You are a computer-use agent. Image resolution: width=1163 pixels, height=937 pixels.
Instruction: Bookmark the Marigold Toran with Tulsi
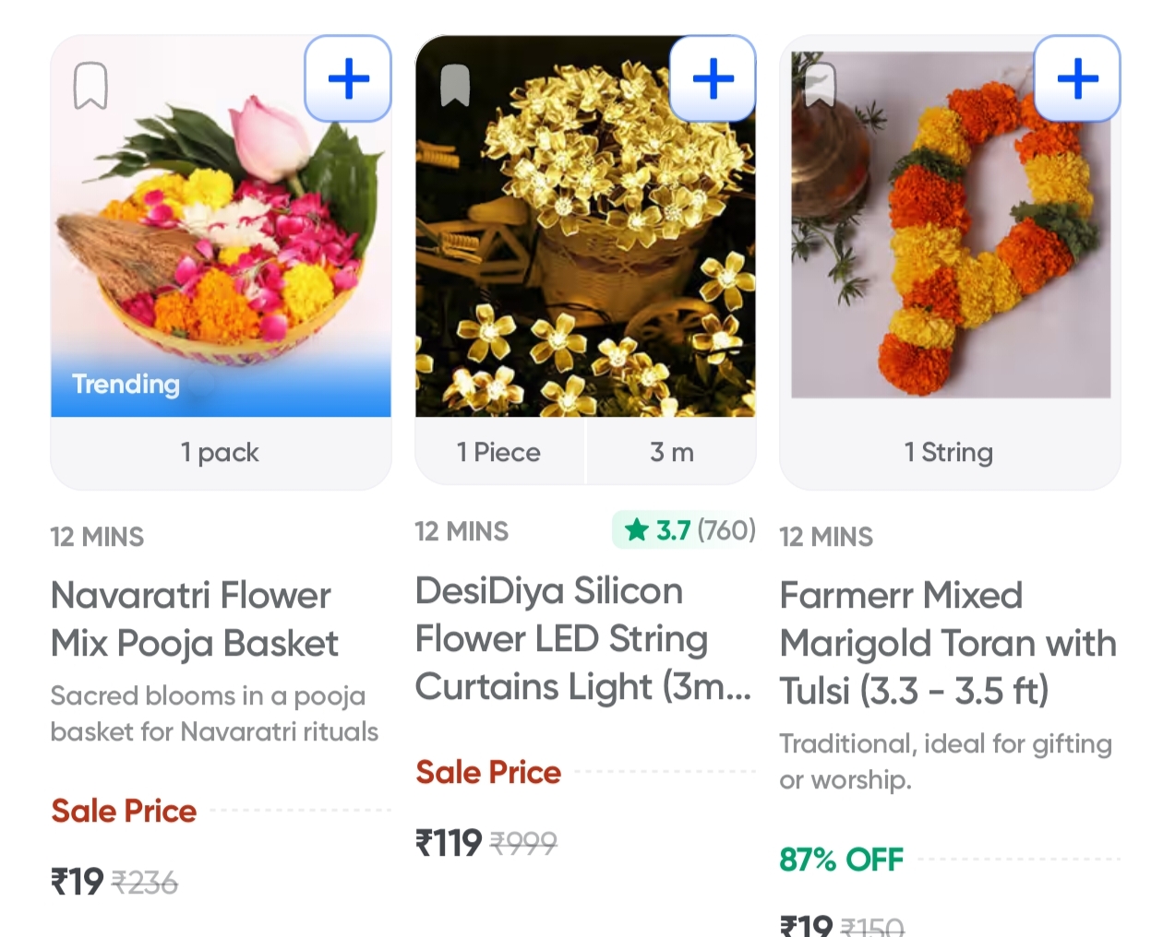click(x=820, y=86)
